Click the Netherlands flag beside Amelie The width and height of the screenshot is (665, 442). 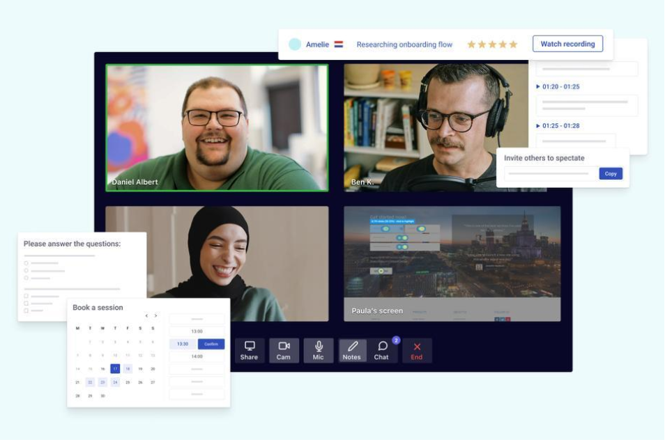pyautogui.click(x=339, y=45)
